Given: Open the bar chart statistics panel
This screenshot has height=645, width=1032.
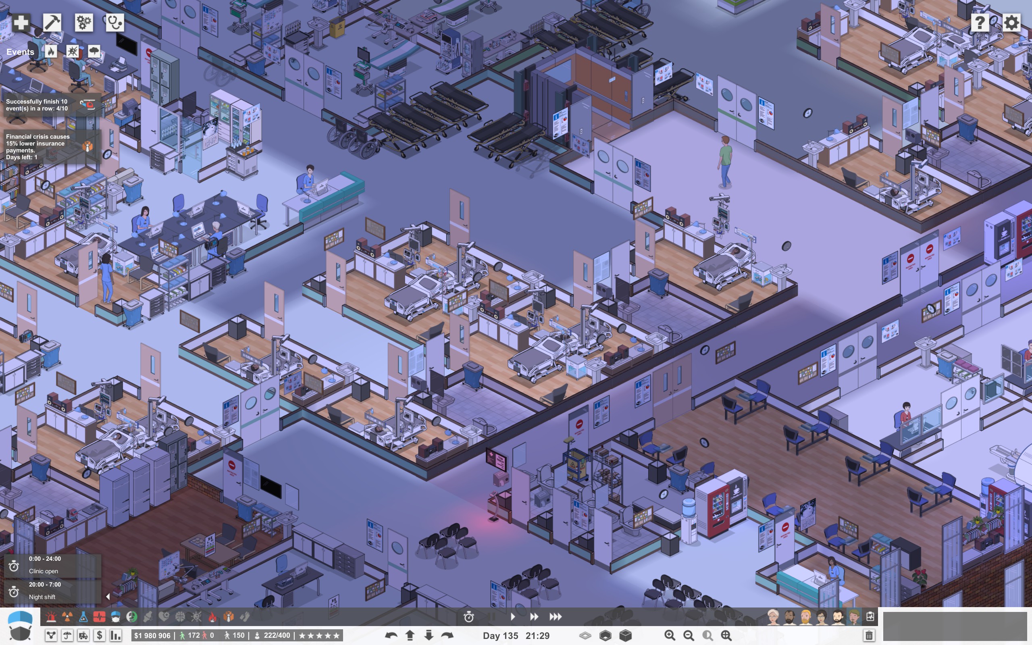Looking at the screenshot, I should click(116, 635).
